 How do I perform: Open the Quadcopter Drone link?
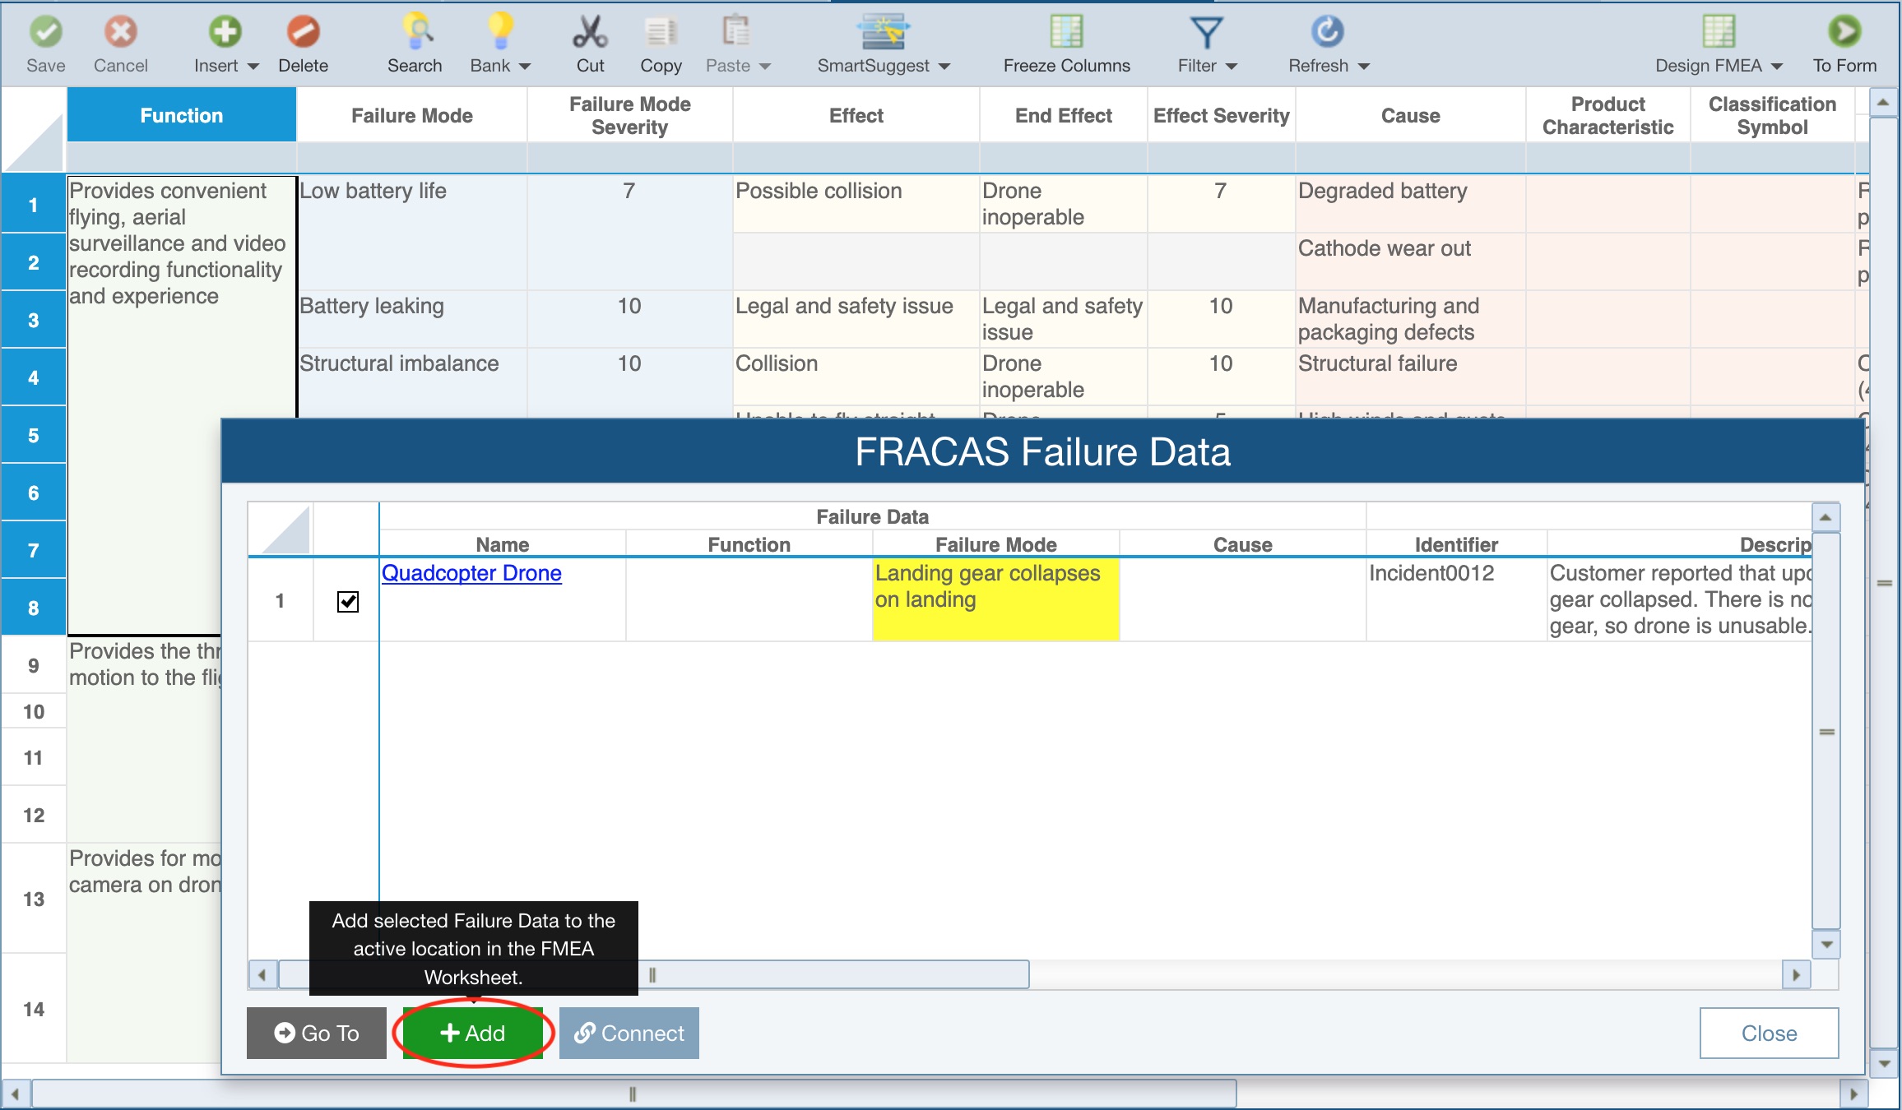(x=471, y=573)
